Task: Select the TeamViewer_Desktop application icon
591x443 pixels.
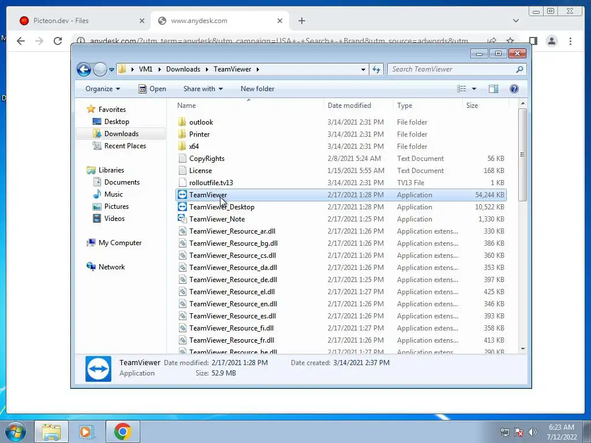Action: [x=182, y=207]
